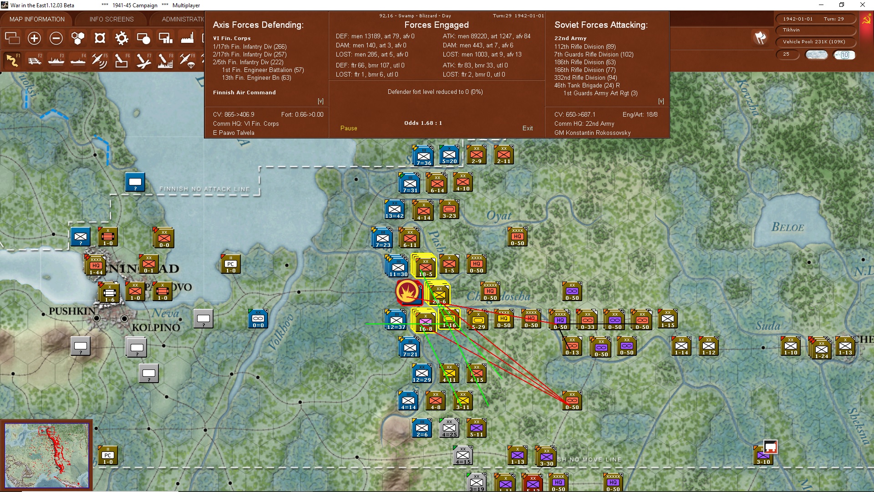Click the zoom out minus icon
This screenshot has height=492, width=874.
56,38
